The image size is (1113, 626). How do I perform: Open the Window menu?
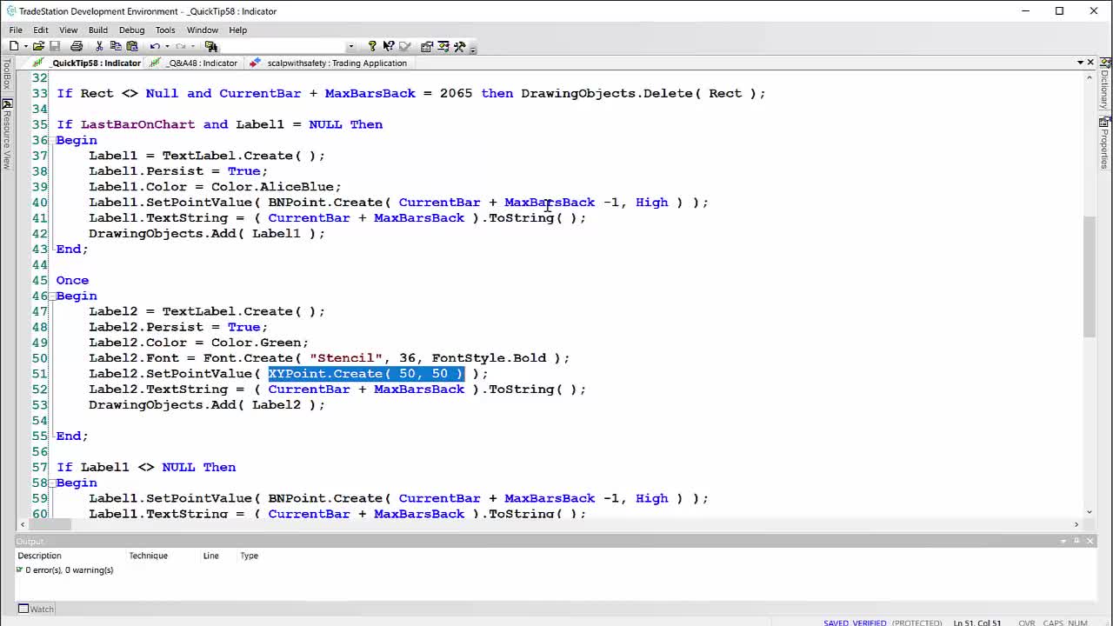203,30
